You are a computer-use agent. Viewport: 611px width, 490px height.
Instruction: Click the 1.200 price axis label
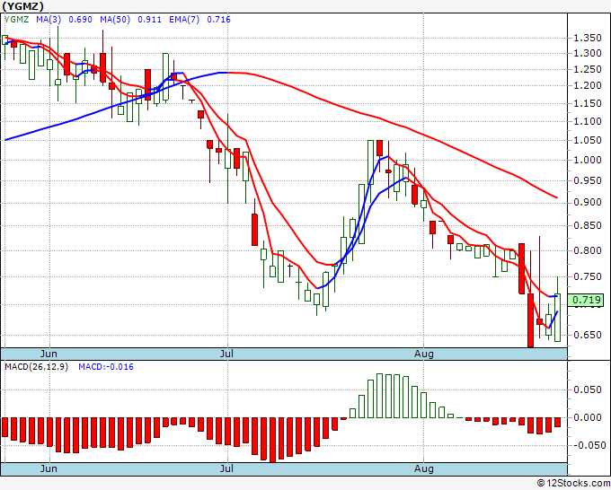(x=588, y=85)
